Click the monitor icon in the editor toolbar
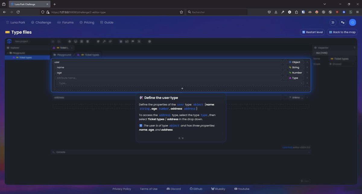Image resolution: width=362 pixels, height=194 pixels. pyautogui.click(x=76, y=41)
